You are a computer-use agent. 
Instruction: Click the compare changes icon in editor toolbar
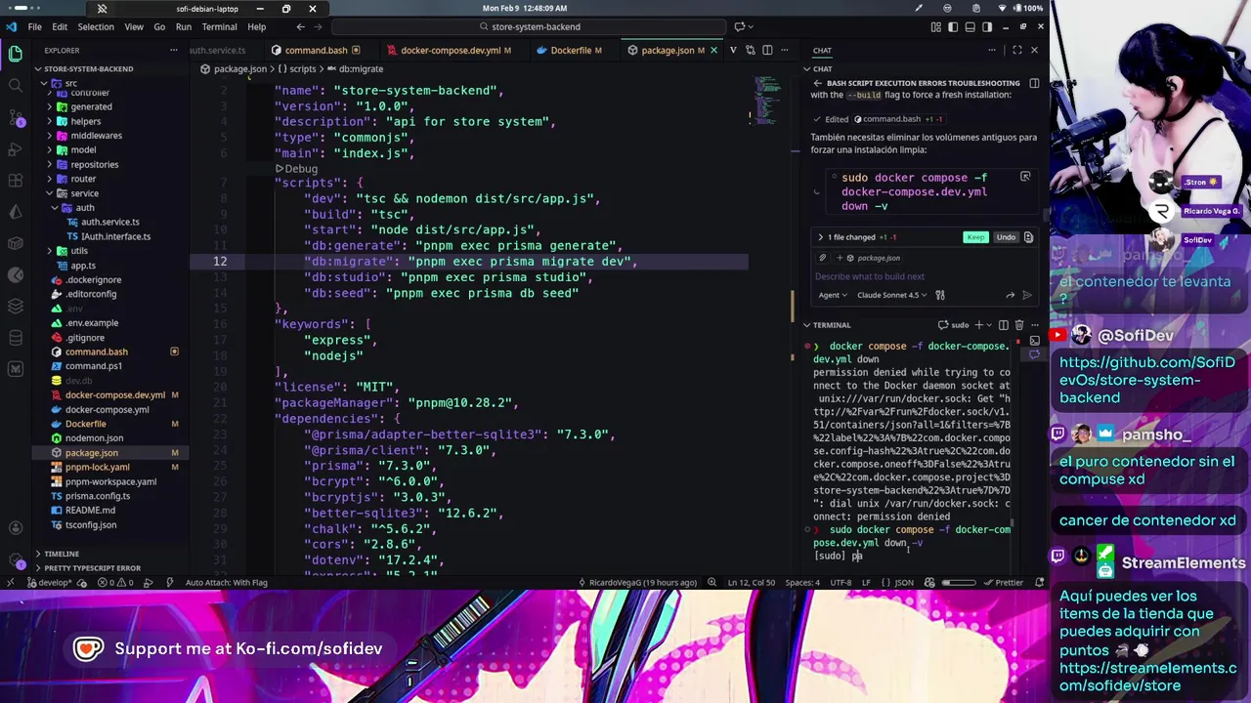pyautogui.click(x=751, y=50)
